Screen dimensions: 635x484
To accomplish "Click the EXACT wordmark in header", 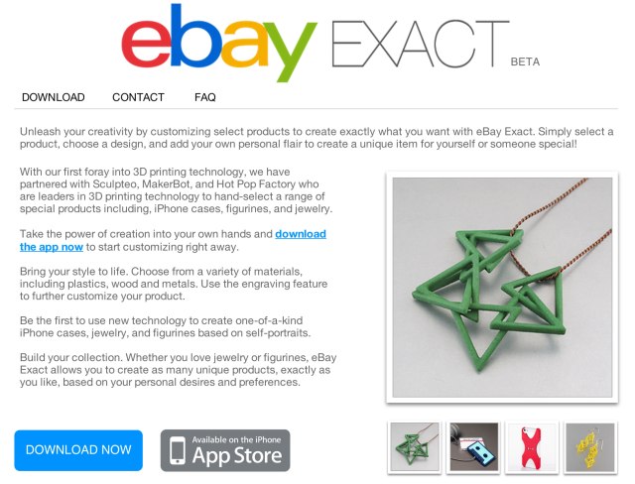I will tap(420, 44).
